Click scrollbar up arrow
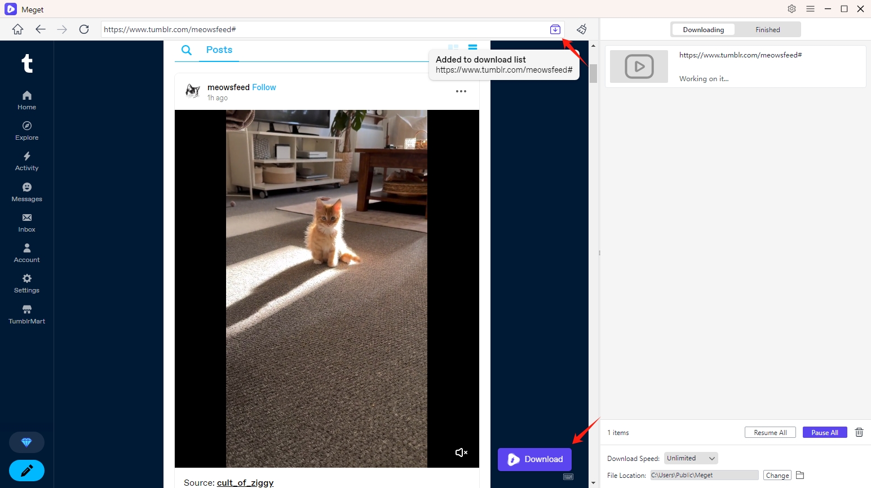Image resolution: width=871 pixels, height=488 pixels. pos(593,45)
